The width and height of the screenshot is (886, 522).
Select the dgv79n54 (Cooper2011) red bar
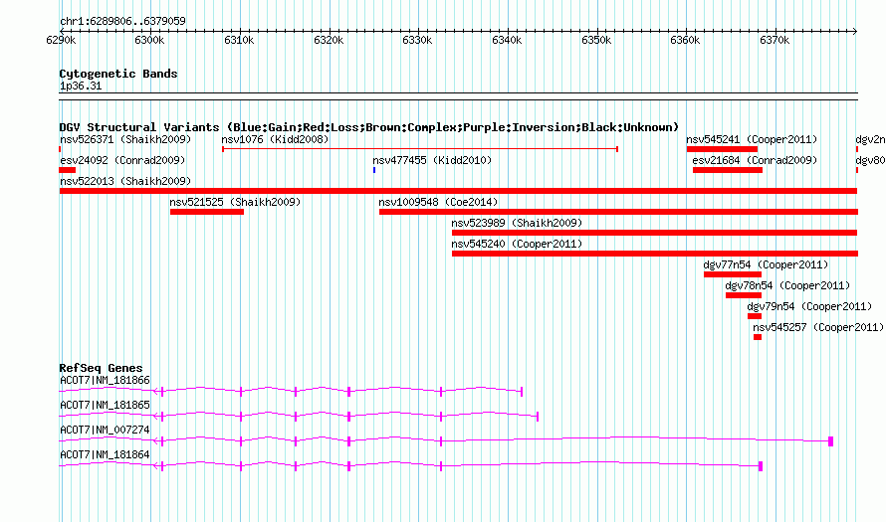(x=755, y=316)
